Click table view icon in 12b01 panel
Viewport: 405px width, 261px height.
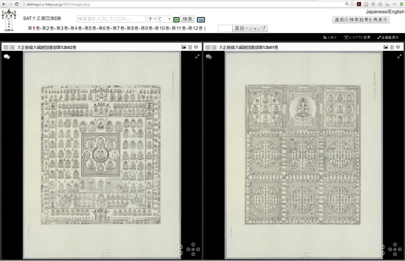point(208,48)
